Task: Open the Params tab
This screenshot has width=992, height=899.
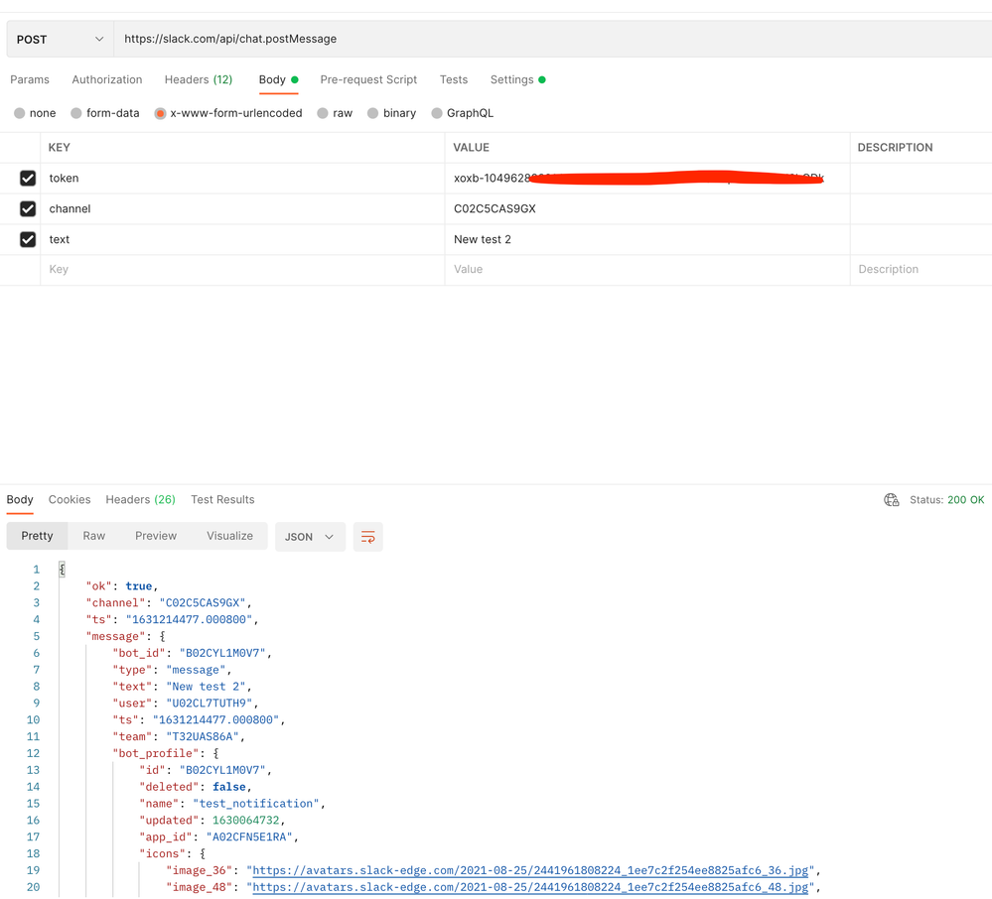Action: click(x=30, y=79)
